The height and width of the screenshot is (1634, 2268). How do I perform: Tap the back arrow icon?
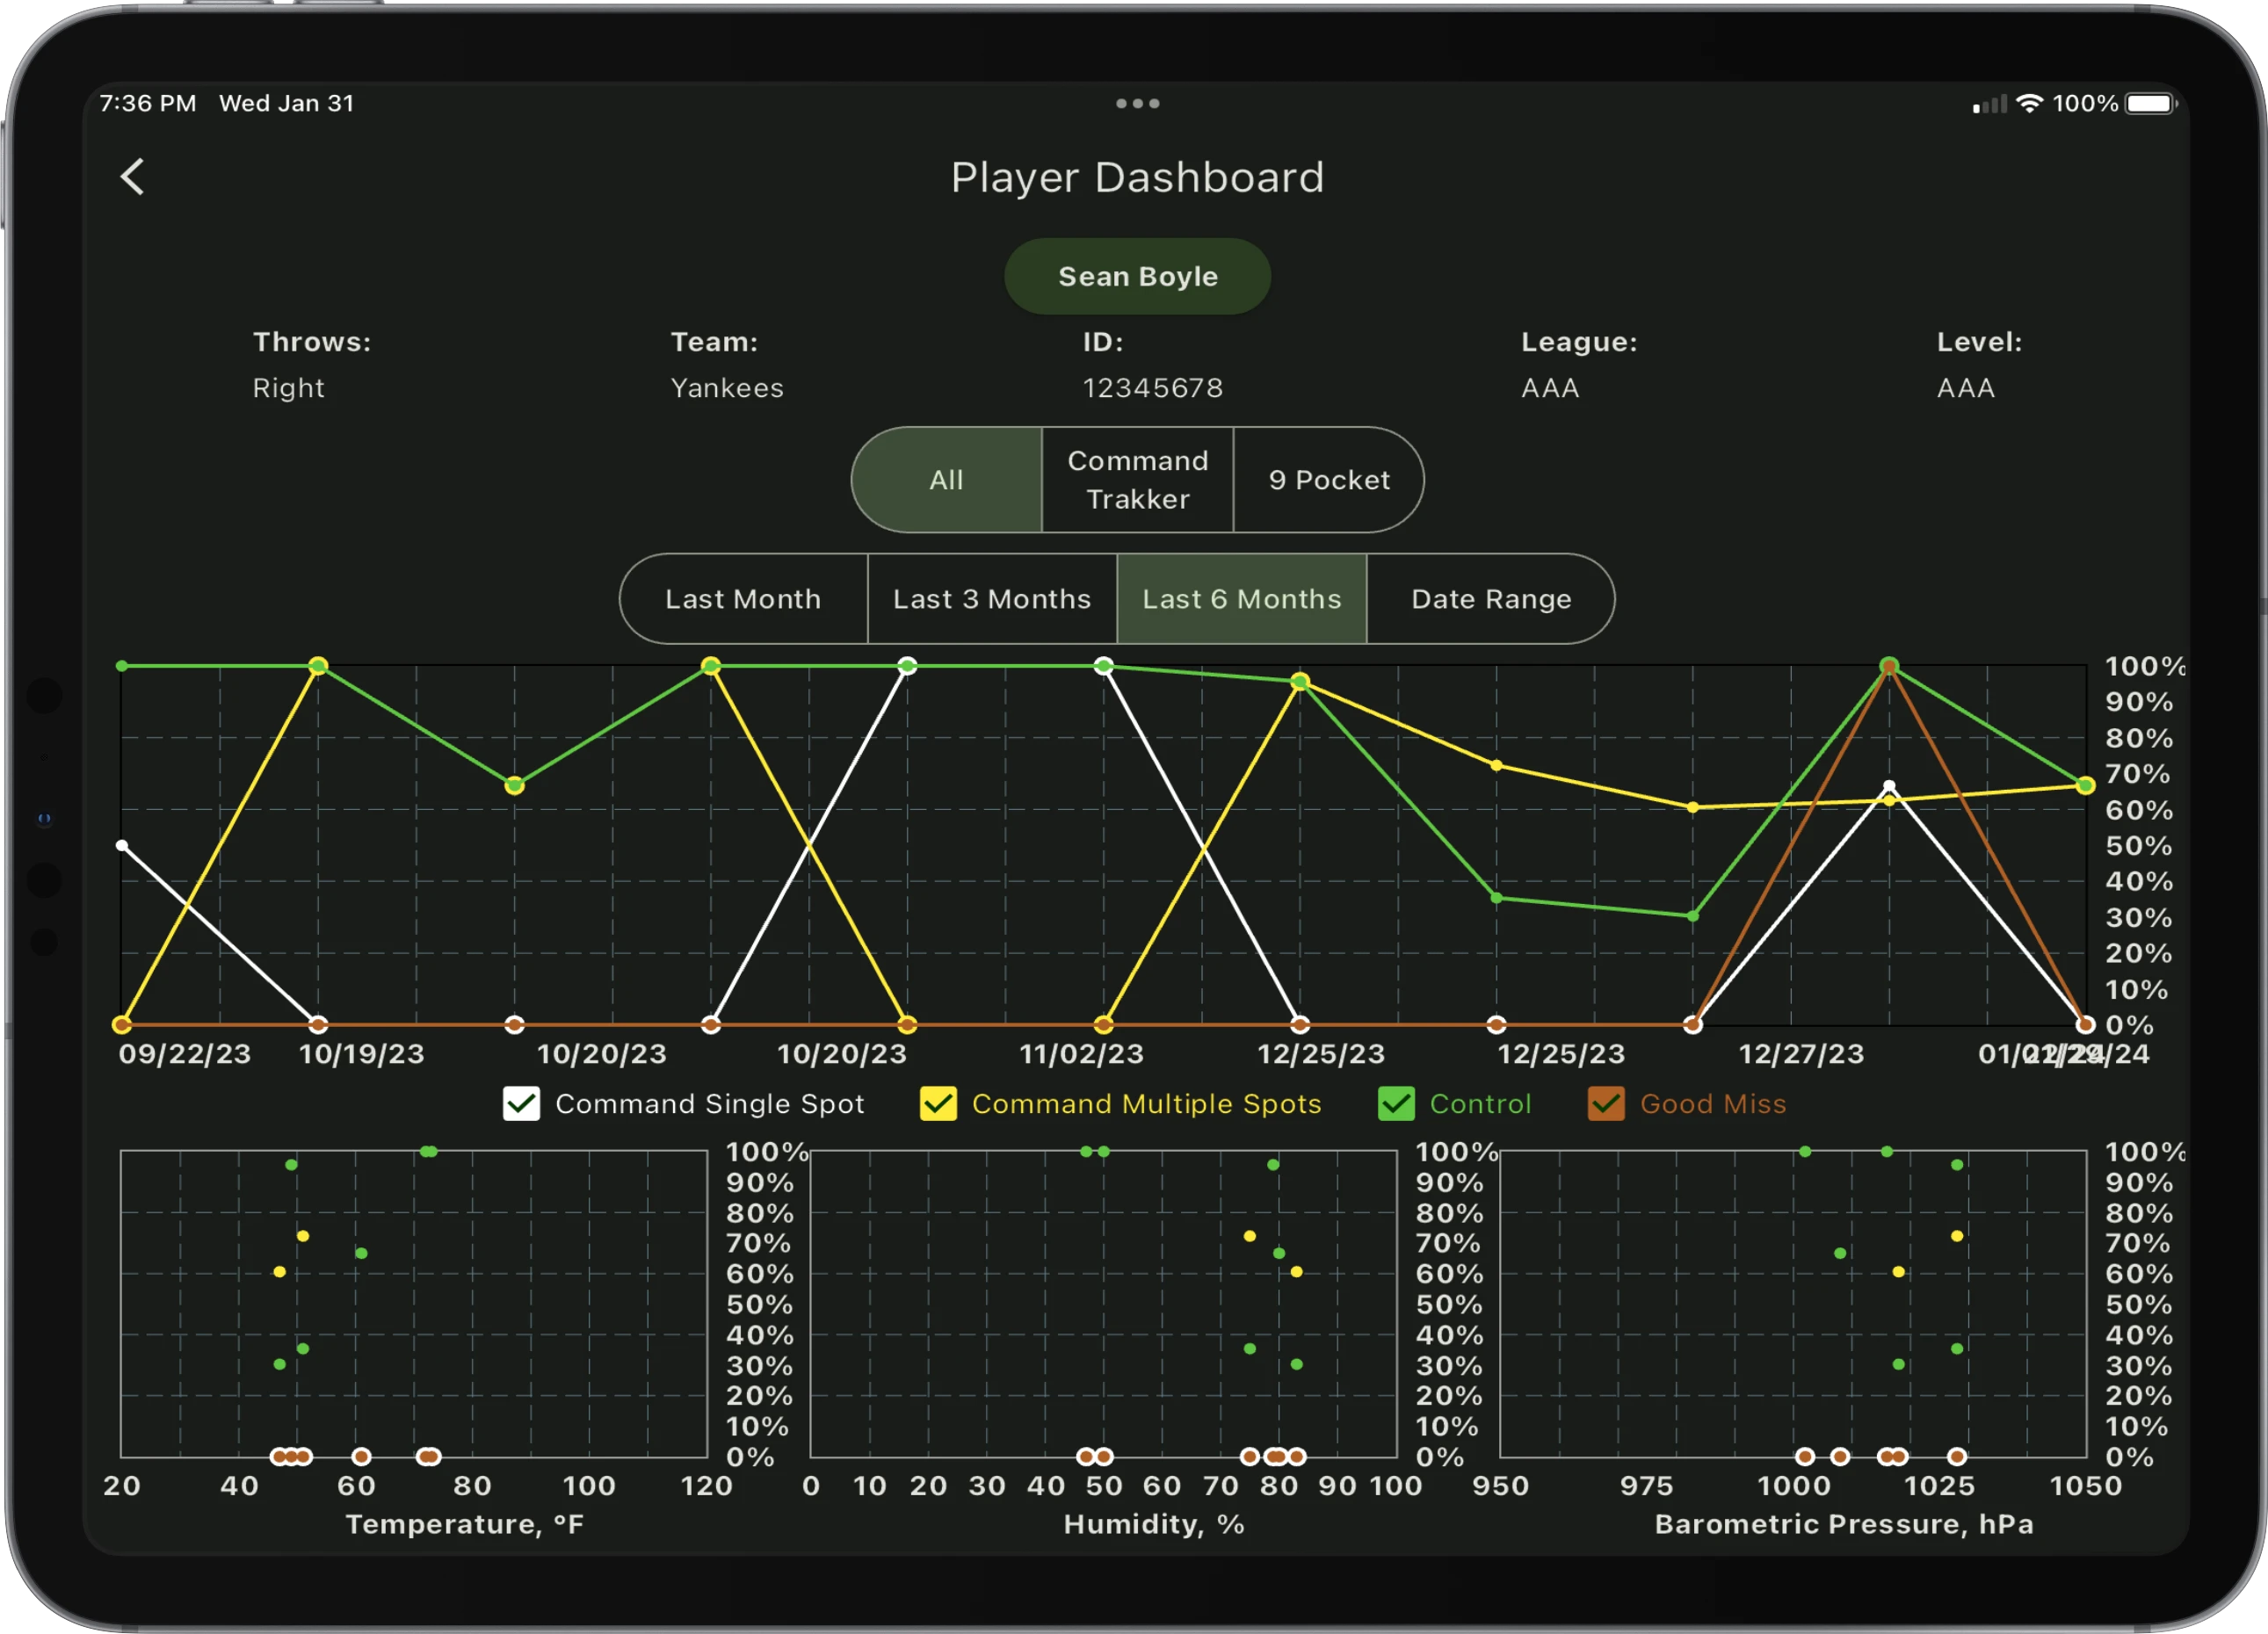pyautogui.click(x=133, y=177)
